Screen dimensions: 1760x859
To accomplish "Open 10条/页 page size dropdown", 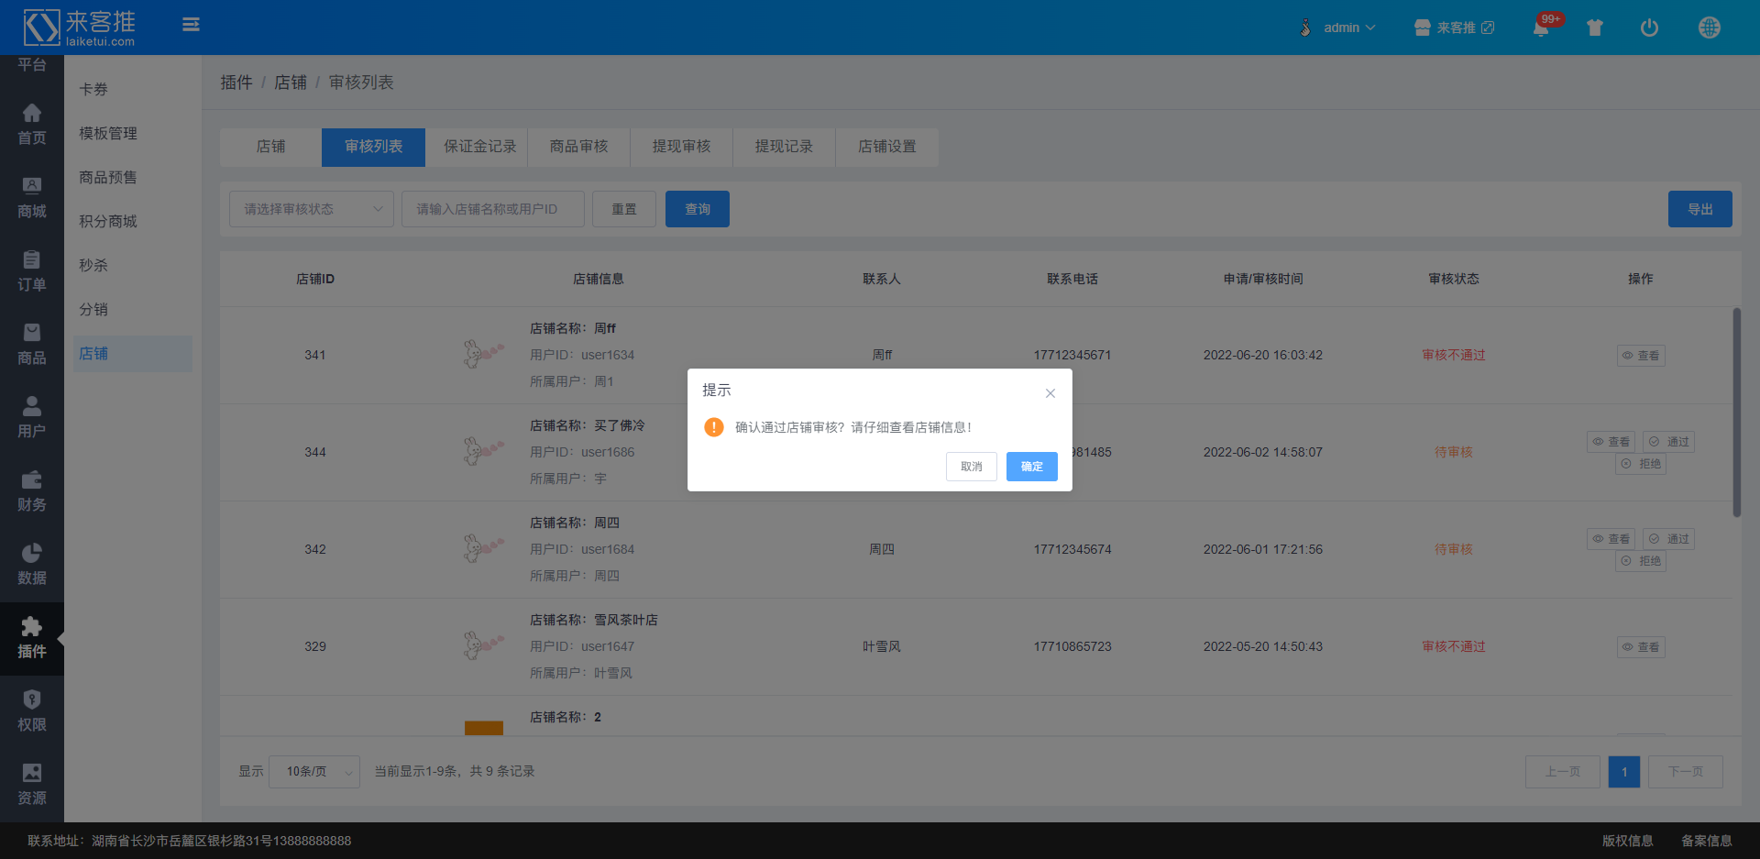I will tap(314, 772).
